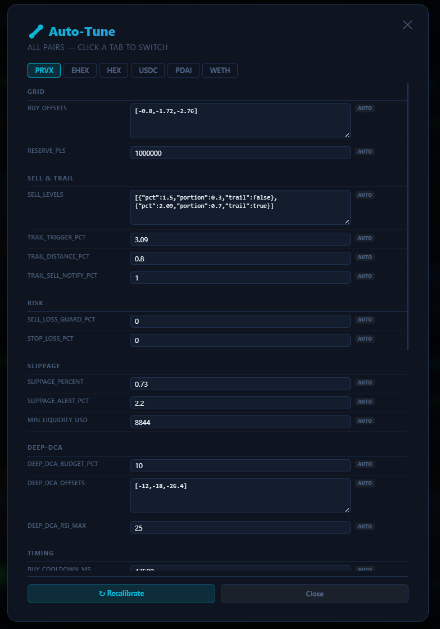Toggle AUTO badge for SELL_LOSS_GUARD_PCT

click(365, 320)
